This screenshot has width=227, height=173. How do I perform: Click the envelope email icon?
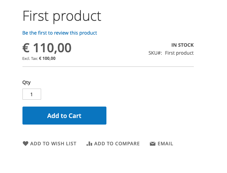coord(152,144)
